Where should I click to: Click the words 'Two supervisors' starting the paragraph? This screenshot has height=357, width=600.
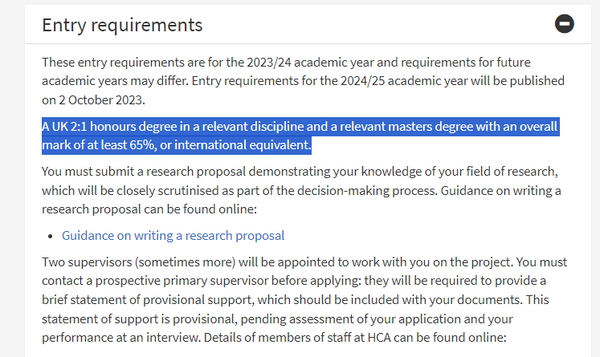point(87,262)
